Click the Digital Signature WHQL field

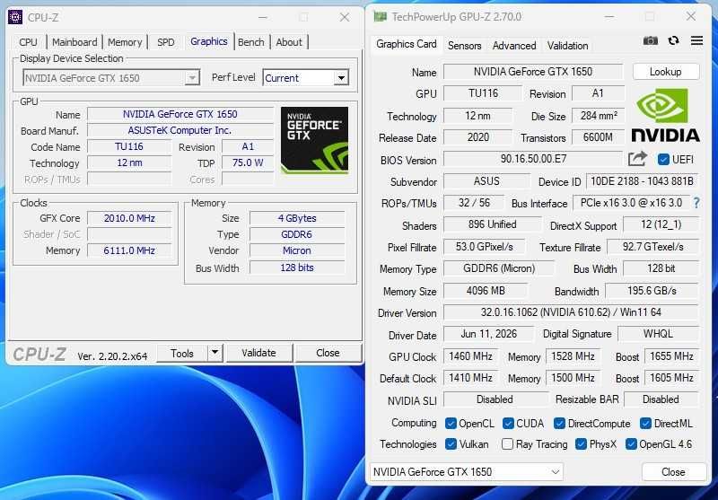[658, 334]
